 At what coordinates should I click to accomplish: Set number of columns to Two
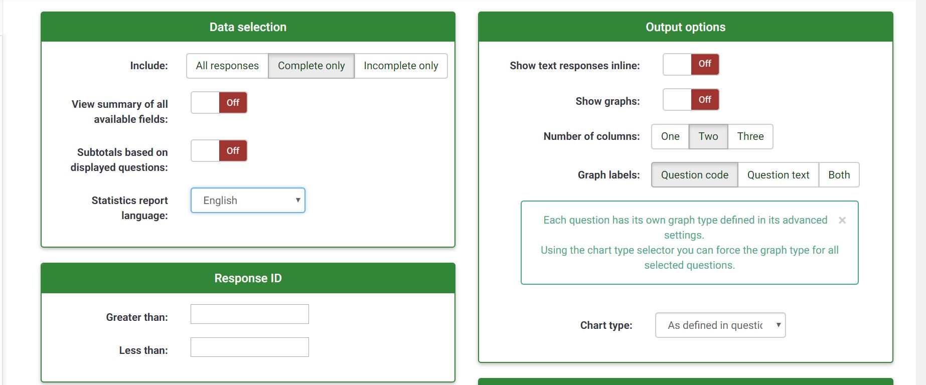[x=708, y=136]
